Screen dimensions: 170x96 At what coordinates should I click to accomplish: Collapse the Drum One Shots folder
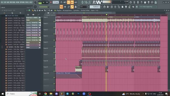pyautogui.click(x=12, y=15)
